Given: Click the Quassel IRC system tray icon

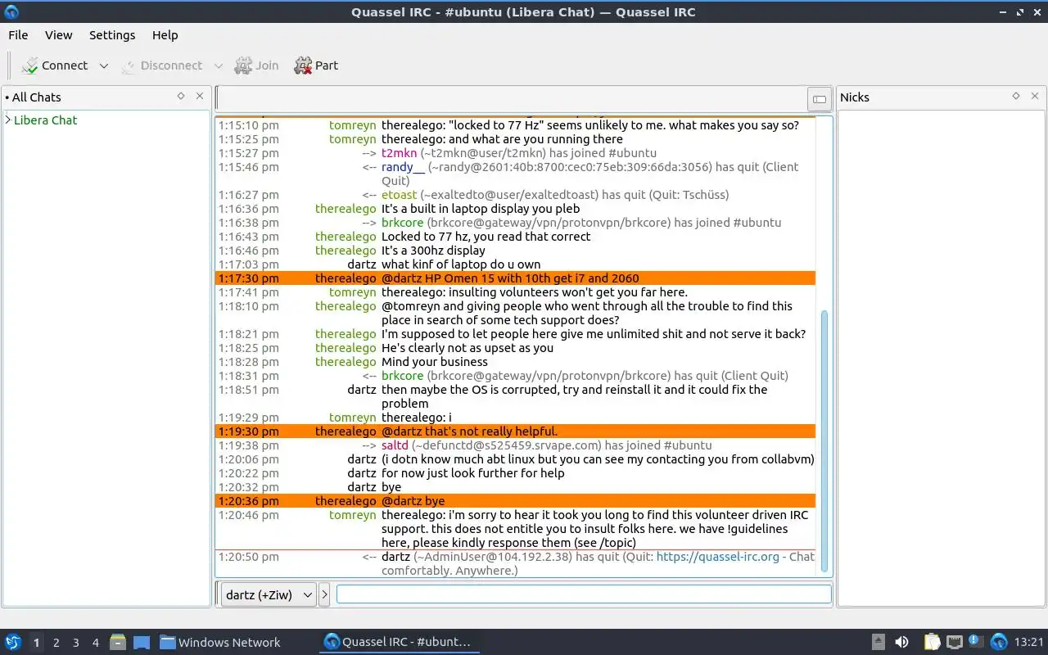Looking at the screenshot, I should coord(999,642).
